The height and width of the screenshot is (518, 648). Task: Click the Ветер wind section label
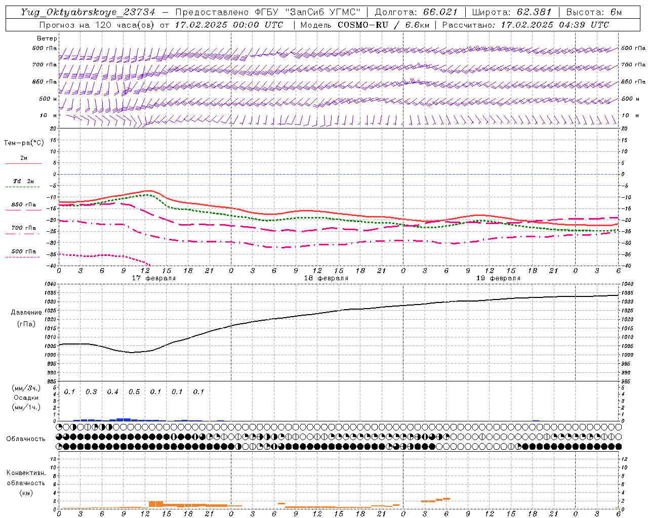pyautogui.click(x=47, y=38)
